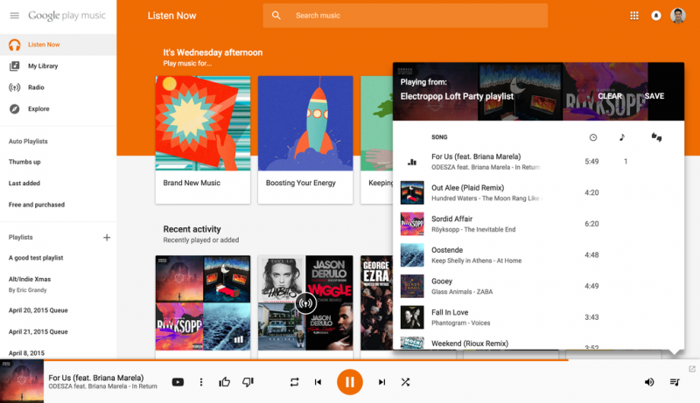Screen dimensions: 700x403
Task: Give thumbs down to current song
Action: pos(248,382)
